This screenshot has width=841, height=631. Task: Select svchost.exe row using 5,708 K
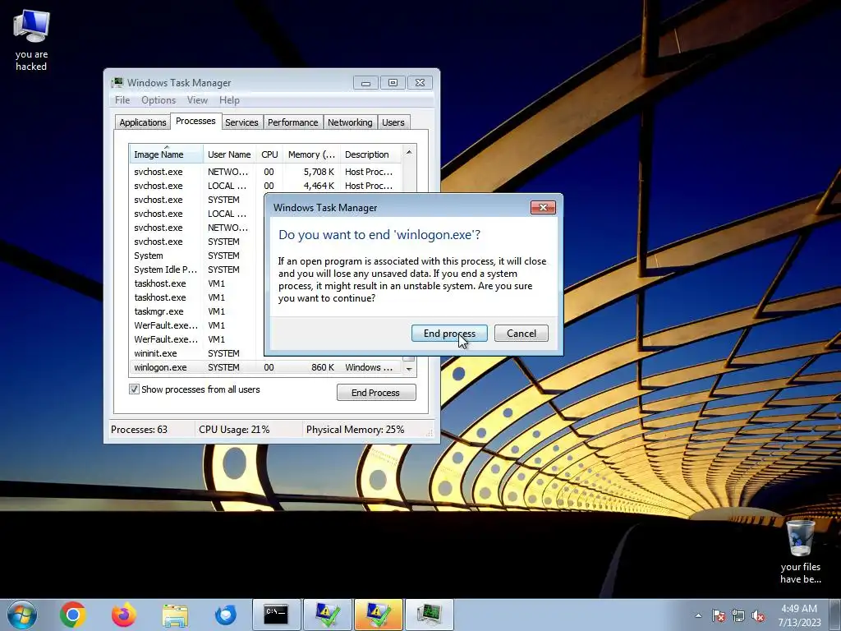265,172
